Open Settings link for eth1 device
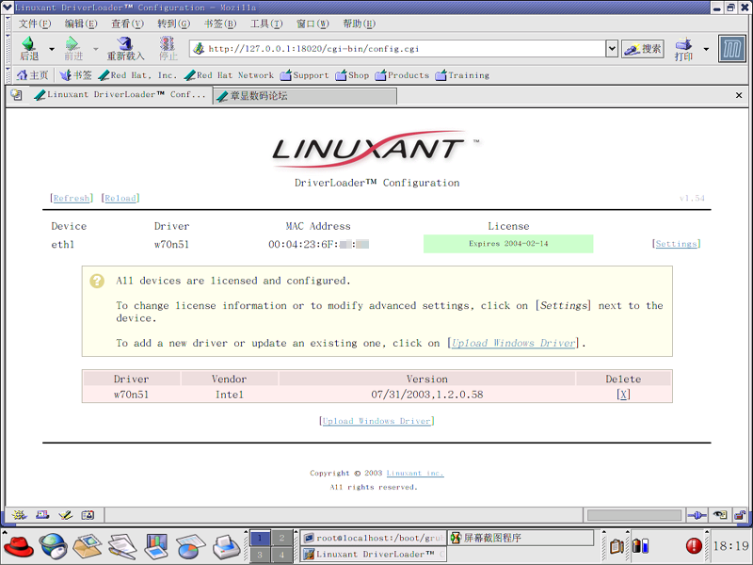 [676, 244]
